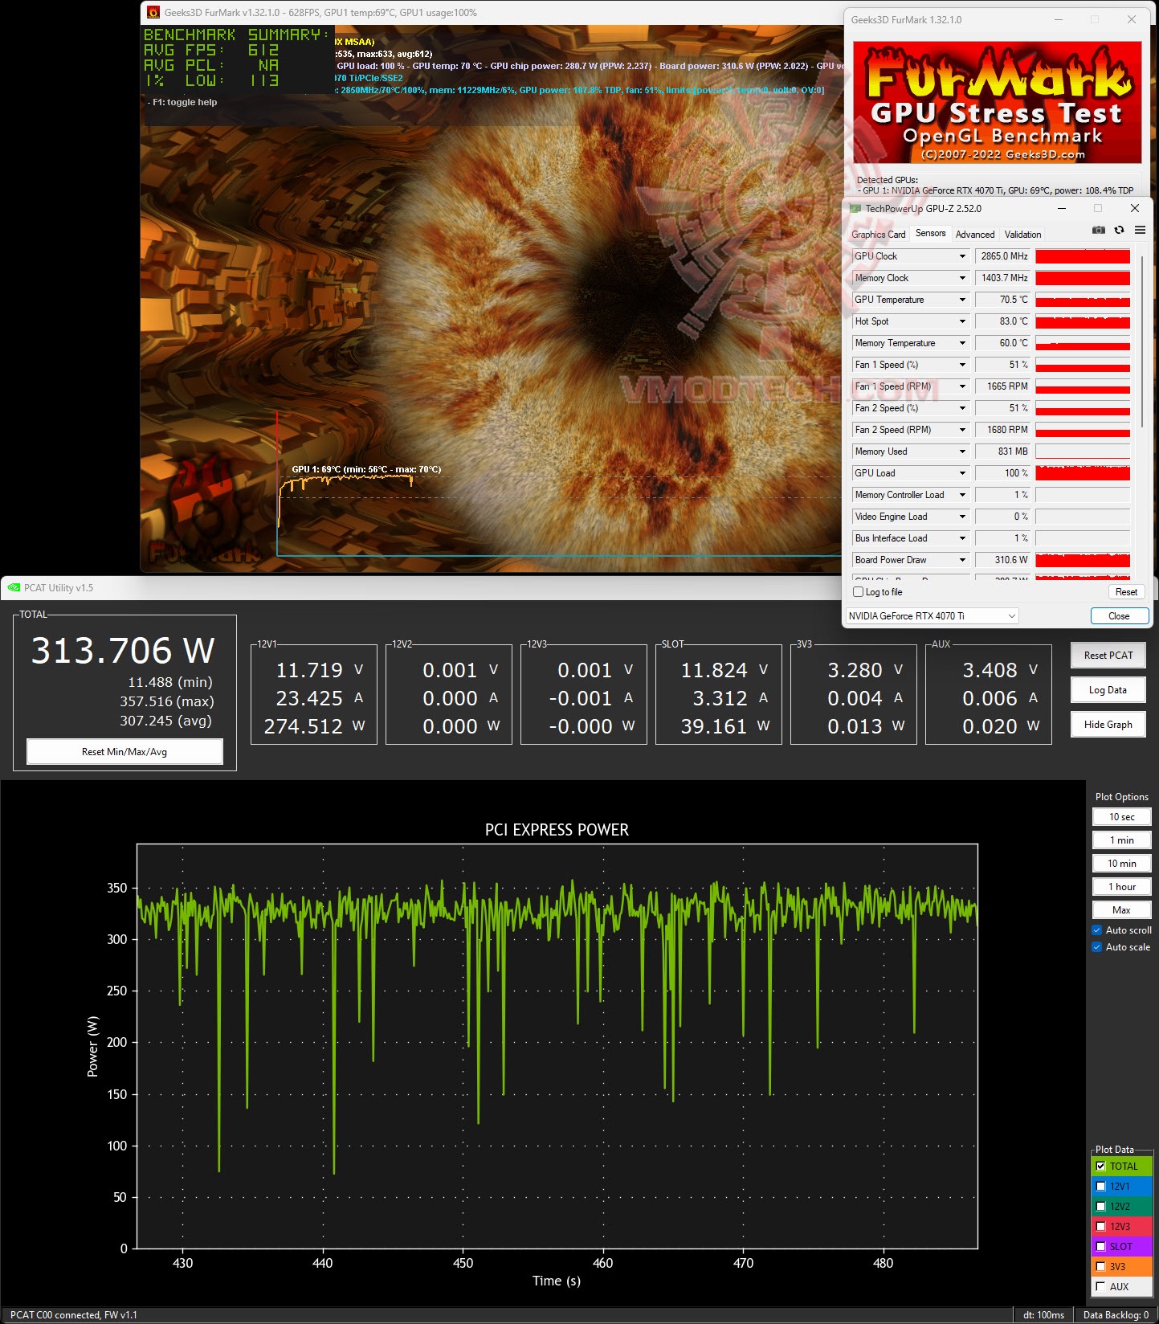The image size is (1159, 1324).
Task: Close the GPU-Z window with the X
Action: pyautogui.click(x=1135, y=208)
